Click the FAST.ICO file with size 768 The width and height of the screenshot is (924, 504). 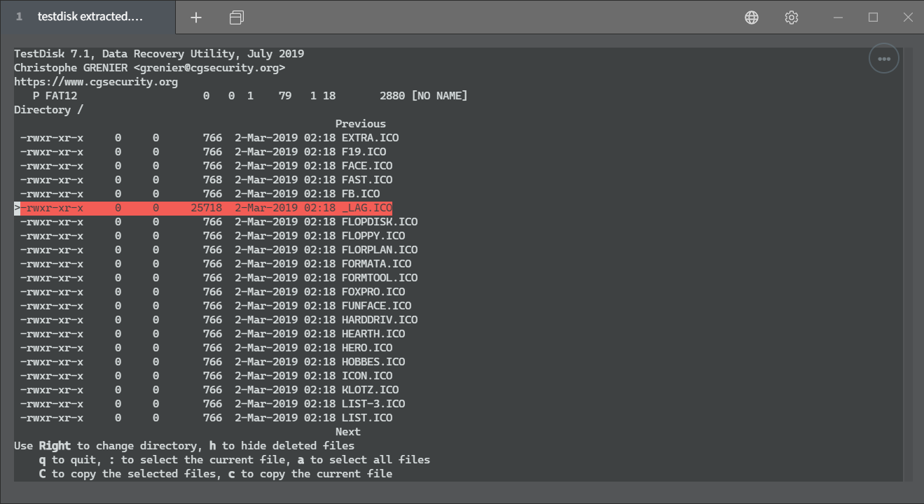pos(366,180)
